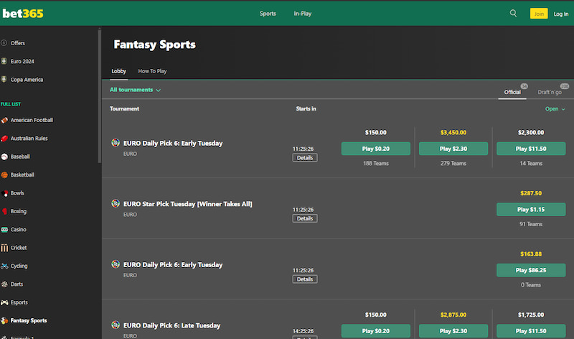Viewport: 574px width, 339px height.
Task: Click the Basketball icon
Action: click(4, 175)
